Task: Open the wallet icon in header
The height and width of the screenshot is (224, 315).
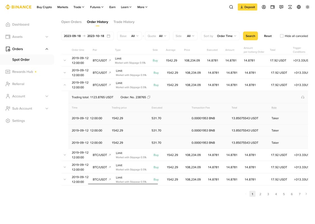Action: coord(272,7)
